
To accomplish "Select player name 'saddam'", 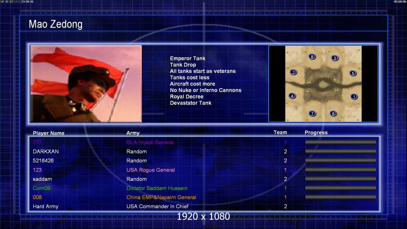I will 42,179.
